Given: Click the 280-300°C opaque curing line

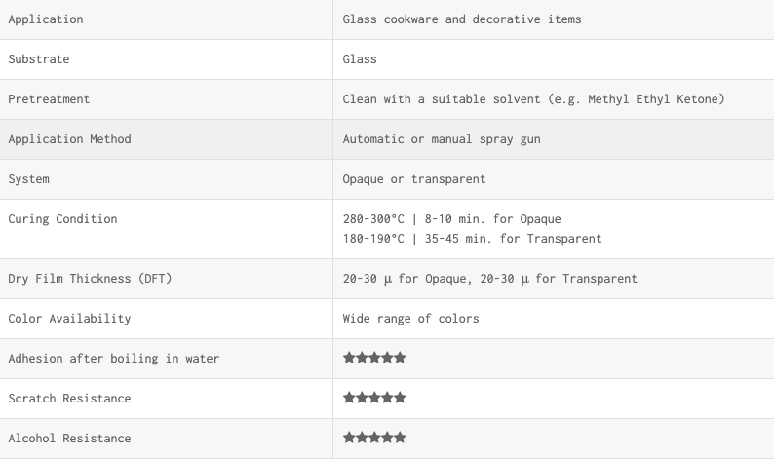Looking at the screenshot, I should point(451,219).
